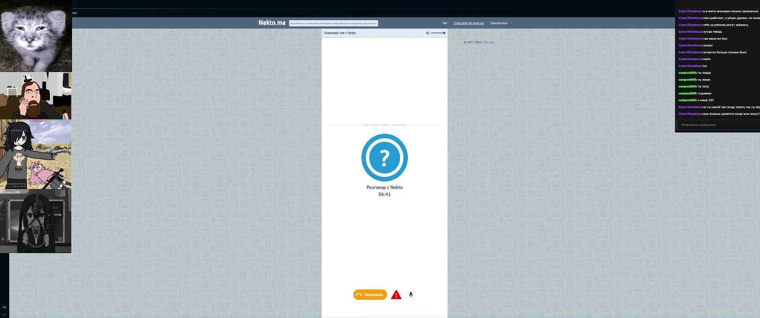The image size is (760, 318).
Task: Focus the Отправить сообщение chat input
Action: click(719, 125)
